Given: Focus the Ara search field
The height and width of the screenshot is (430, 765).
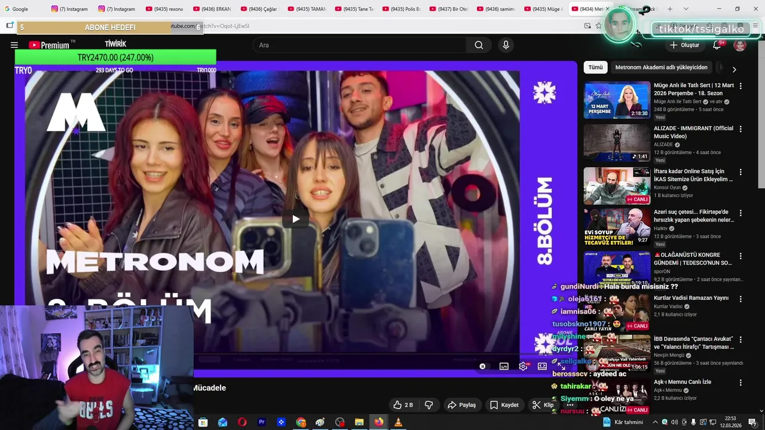Looking at the screenshot, I should (x=359, y=45).
